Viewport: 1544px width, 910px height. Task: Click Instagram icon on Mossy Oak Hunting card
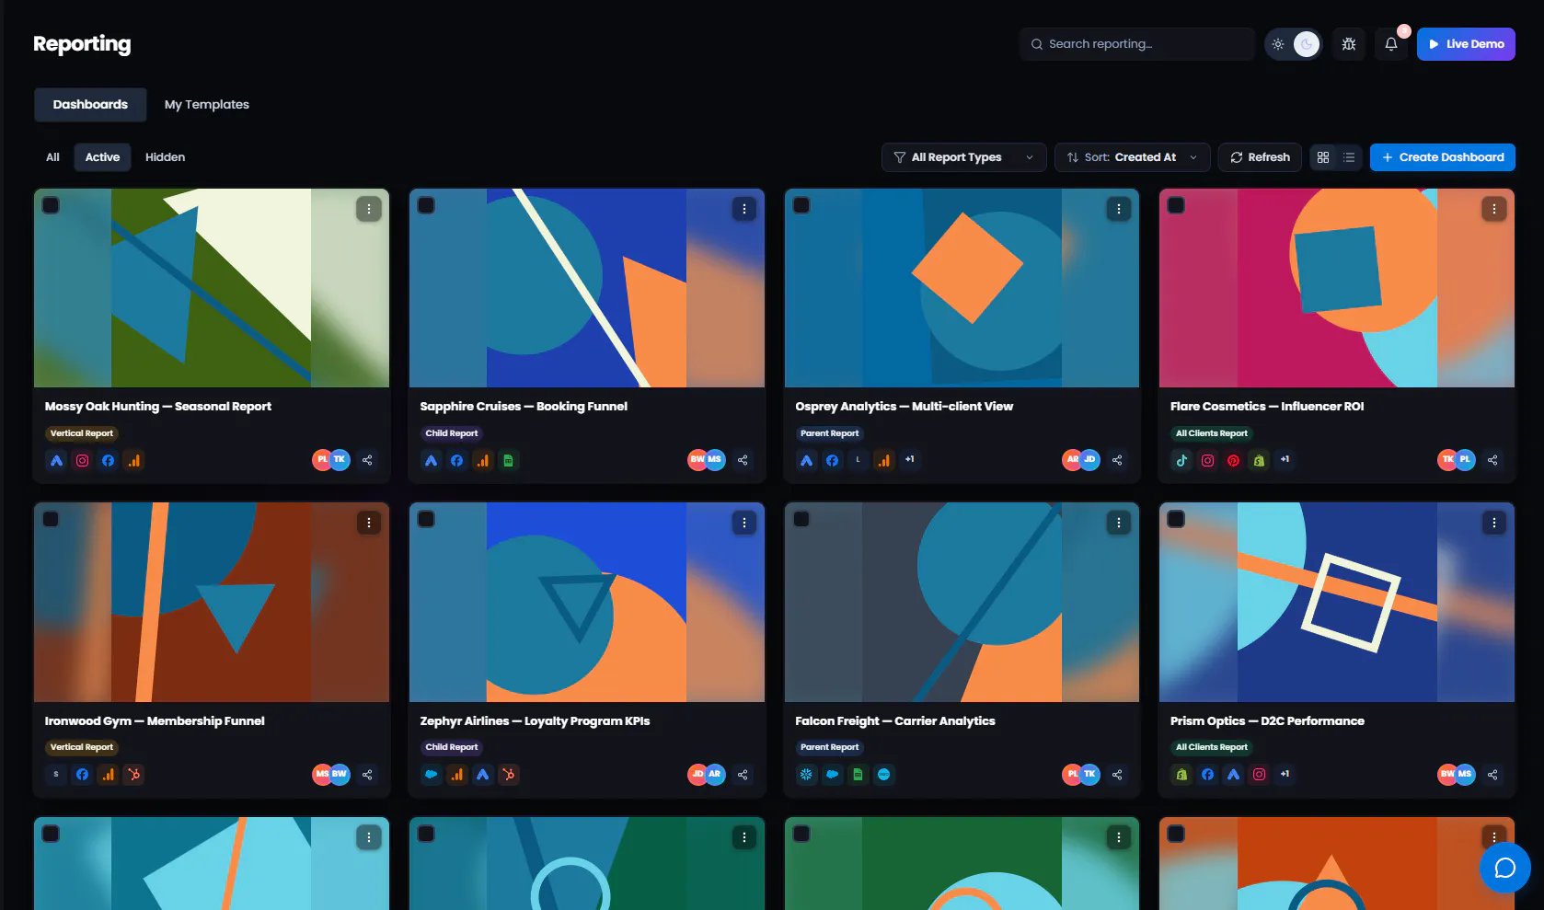tap(83, 460)
